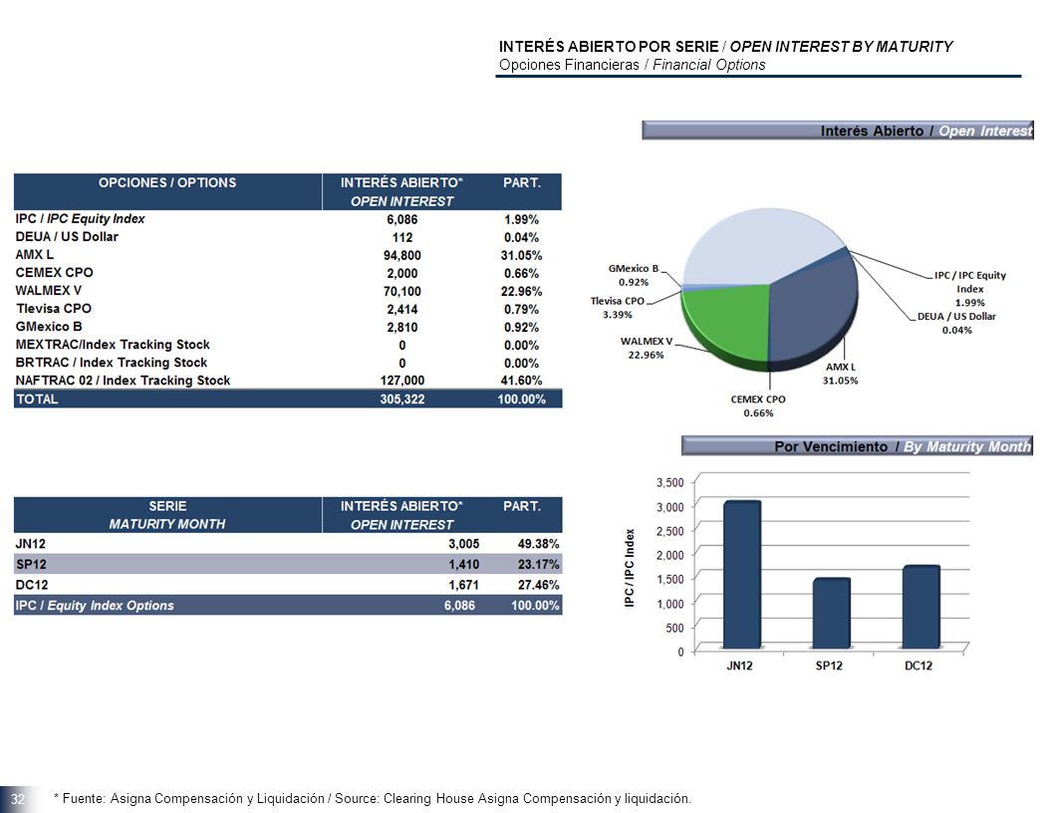Screen dimensions: 1050x813
Task: Click the JN12 row in maturity table
Action: (288, 544)
